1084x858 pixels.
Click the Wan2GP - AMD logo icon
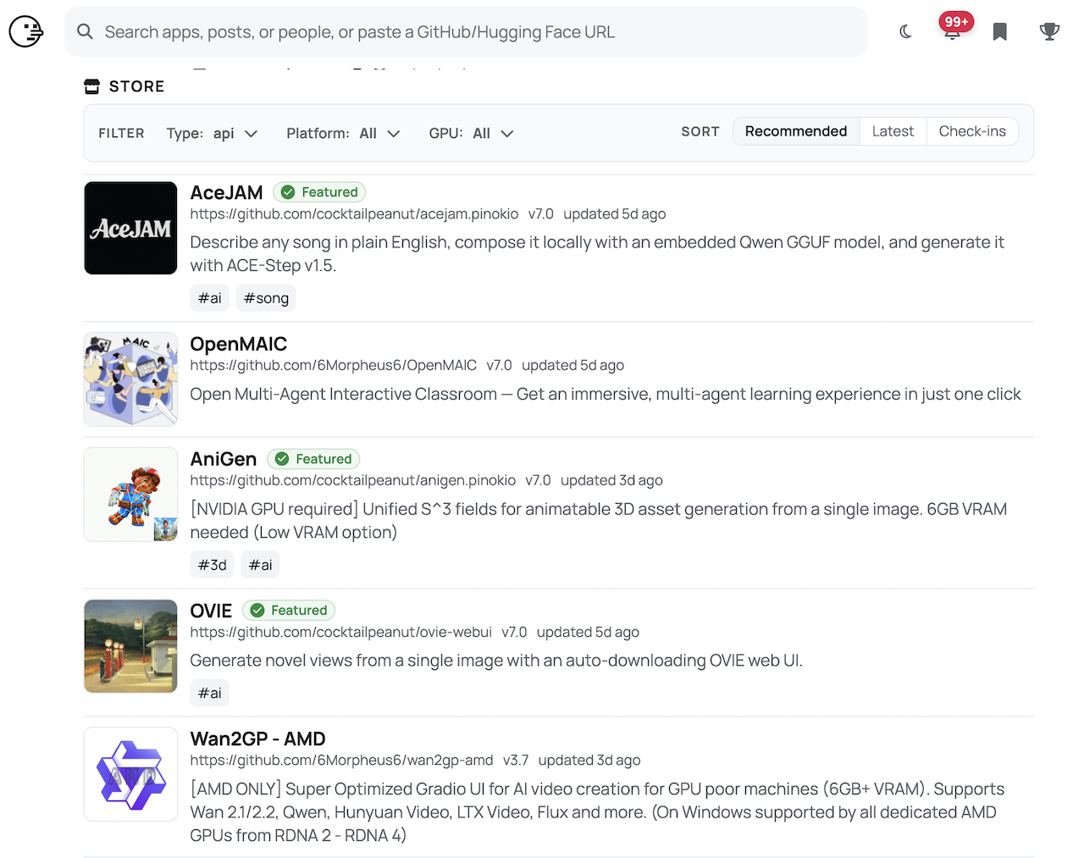130,774
